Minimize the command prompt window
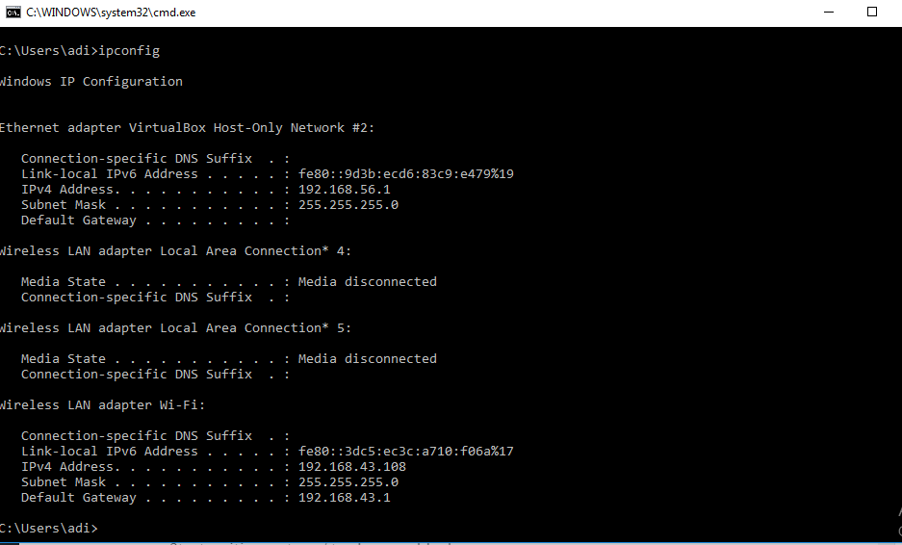This screenshot has width=902, height=545. (x=829, y=13)
